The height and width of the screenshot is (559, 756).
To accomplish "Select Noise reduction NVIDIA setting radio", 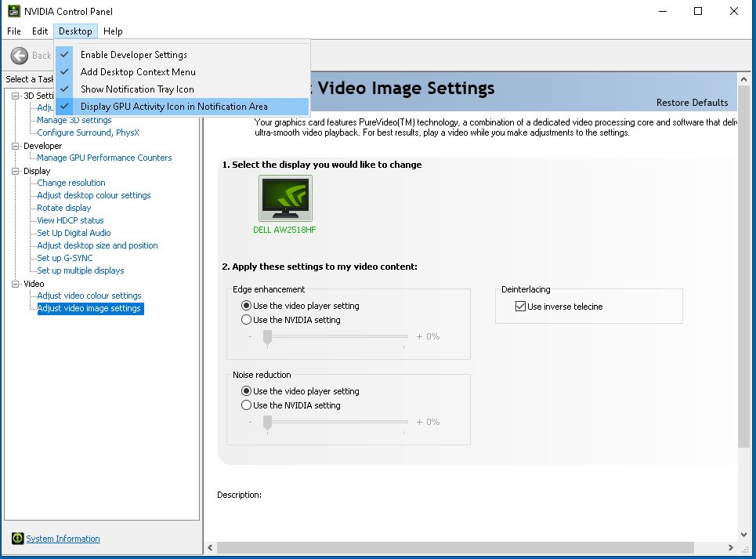I will pos(246,405).
